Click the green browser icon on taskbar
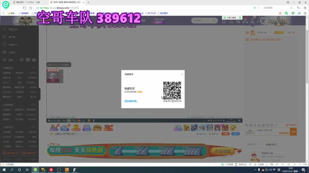 coord(35,170)
